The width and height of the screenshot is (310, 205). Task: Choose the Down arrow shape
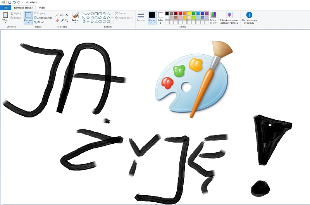coord(84,22)
